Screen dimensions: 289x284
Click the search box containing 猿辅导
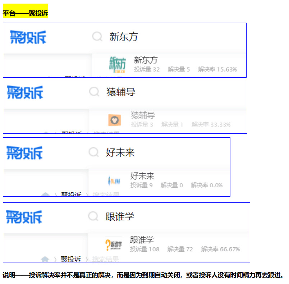pyautogui.click(x=121, y=92)
